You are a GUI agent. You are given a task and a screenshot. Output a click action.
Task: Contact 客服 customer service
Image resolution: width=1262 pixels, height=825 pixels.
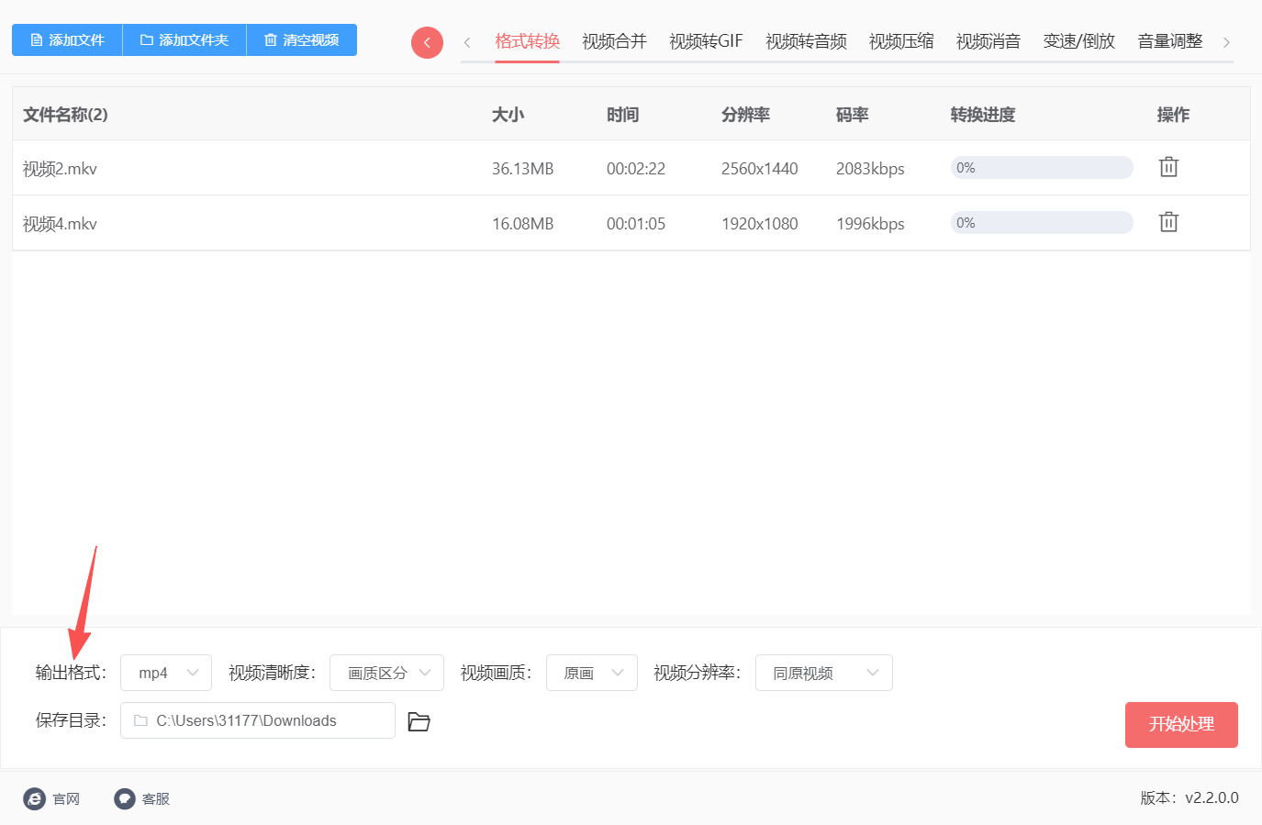pos(142,799)
